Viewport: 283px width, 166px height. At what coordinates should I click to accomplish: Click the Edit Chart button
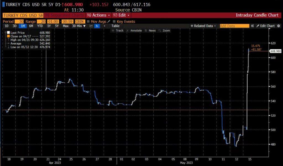(265, 26)
